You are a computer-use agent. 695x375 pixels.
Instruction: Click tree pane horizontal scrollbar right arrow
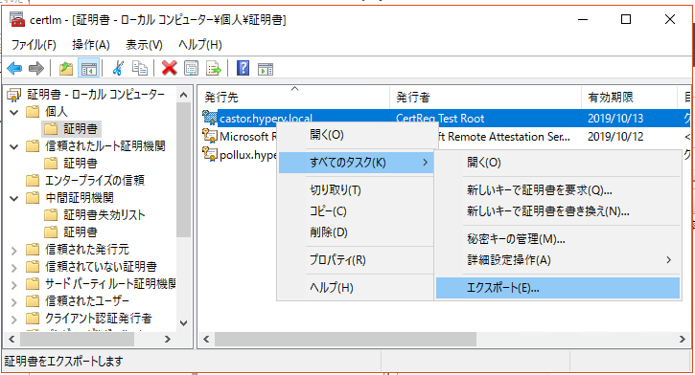coord(168,340)
